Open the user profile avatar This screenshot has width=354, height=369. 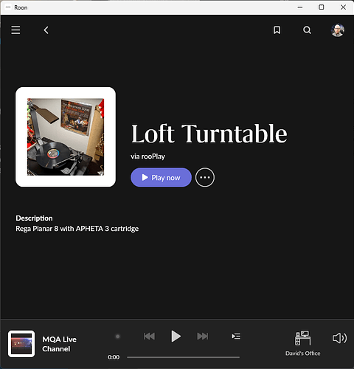click(338, 30)
